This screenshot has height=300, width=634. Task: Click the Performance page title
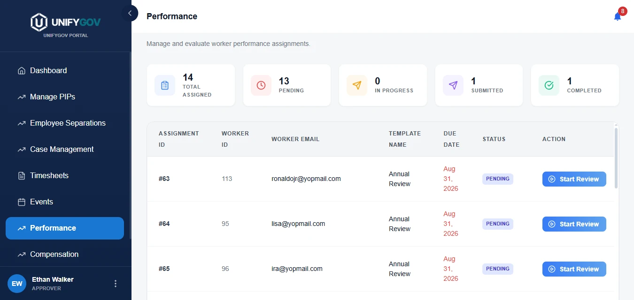(x=172, y=16)
